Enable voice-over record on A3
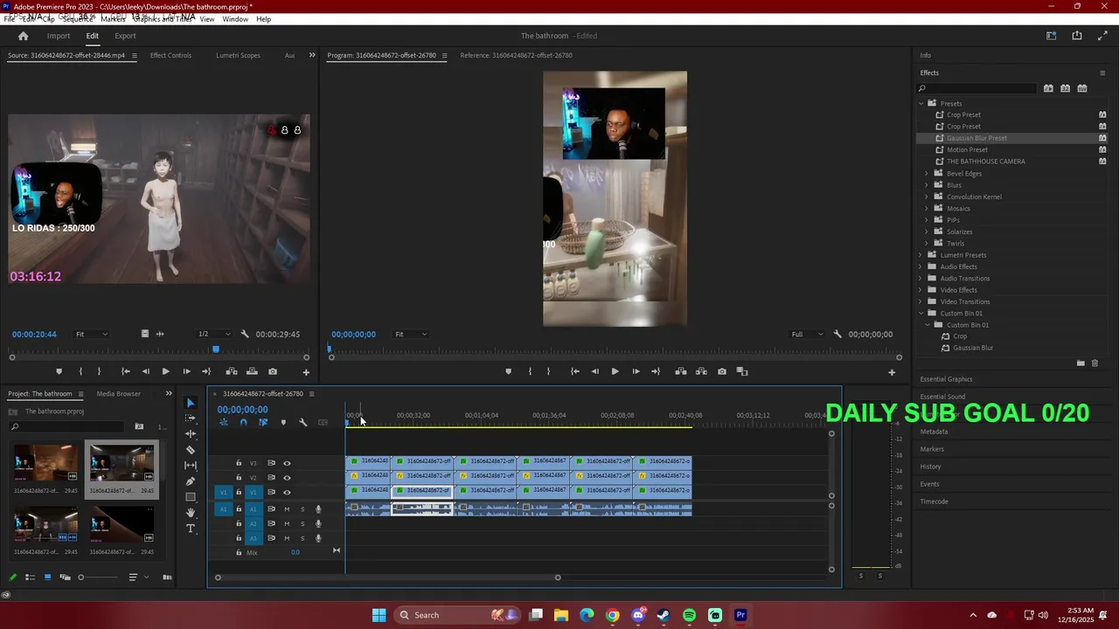1119x629 pixels. point(318,538)
